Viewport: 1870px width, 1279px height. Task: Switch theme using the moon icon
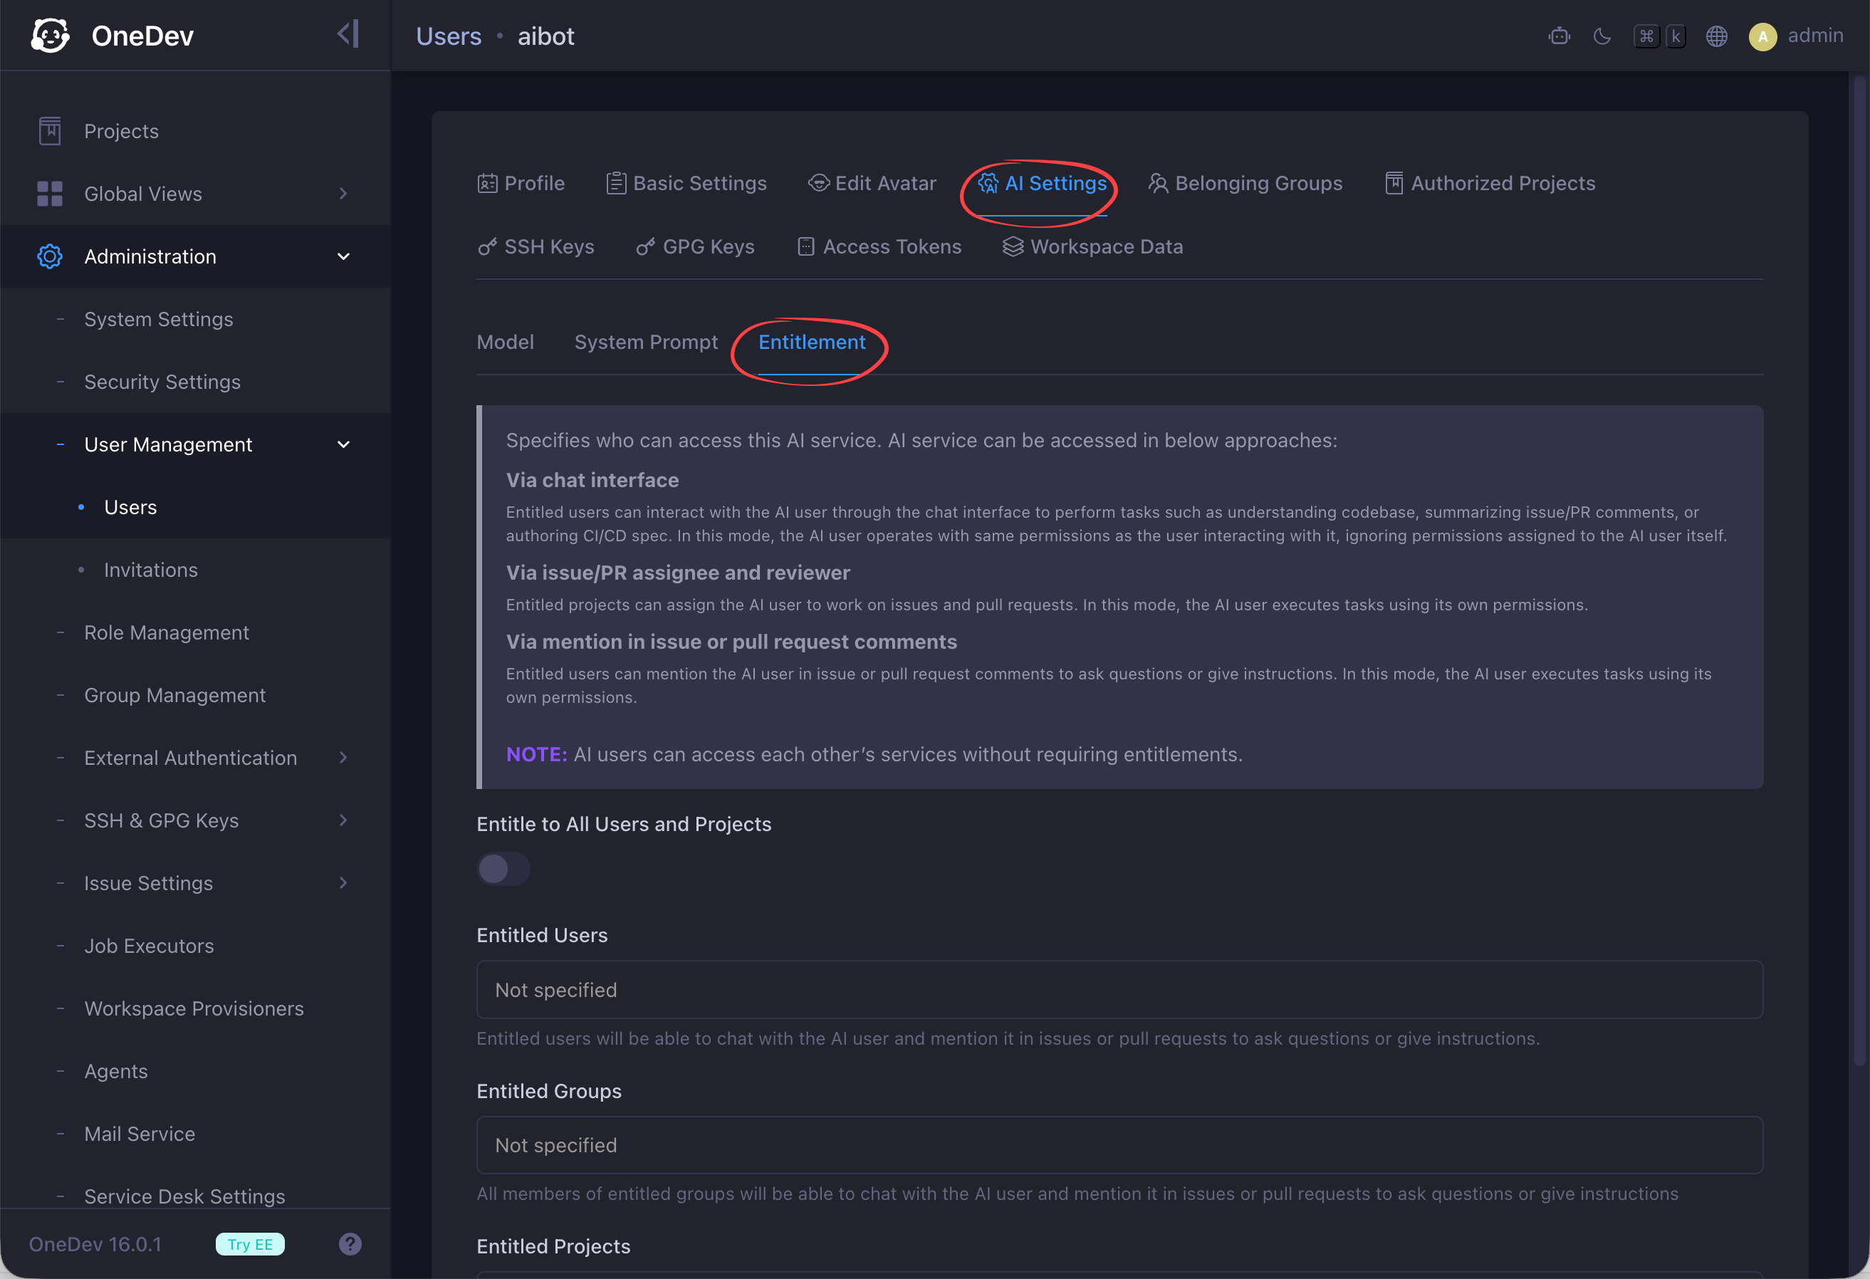click(x=1602, y=36)
